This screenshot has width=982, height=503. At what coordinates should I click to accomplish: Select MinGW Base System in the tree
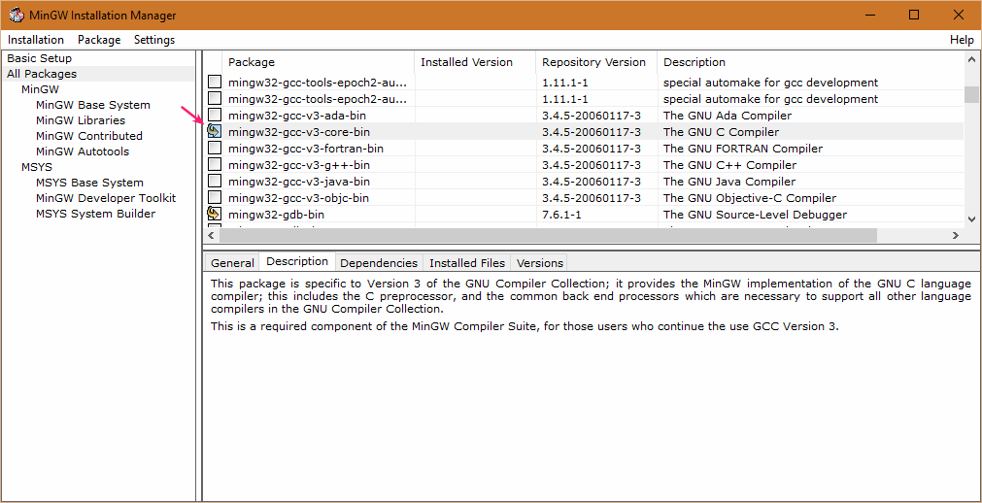tap(93, 105)
